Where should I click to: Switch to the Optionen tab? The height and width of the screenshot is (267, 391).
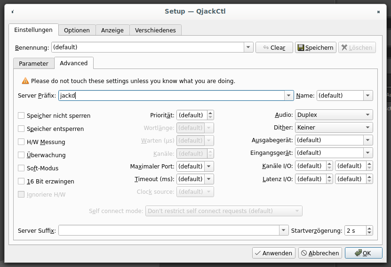[77, 30]
